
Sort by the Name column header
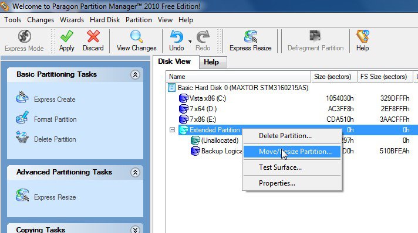tap(238, 77)
